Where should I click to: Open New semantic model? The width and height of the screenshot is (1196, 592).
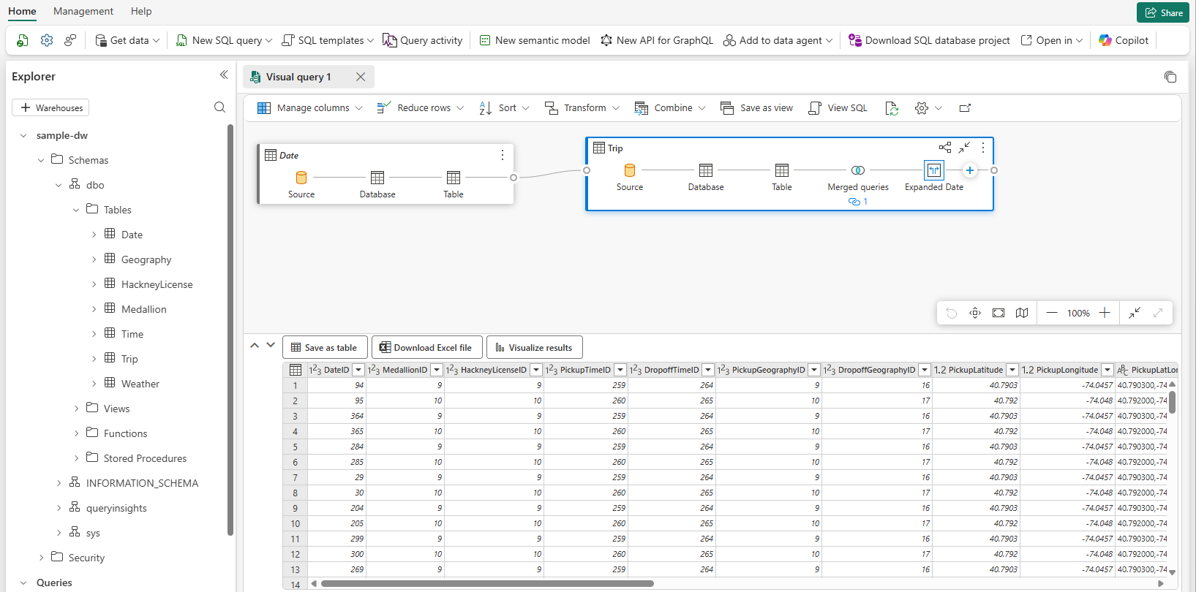tap(535, 40)
